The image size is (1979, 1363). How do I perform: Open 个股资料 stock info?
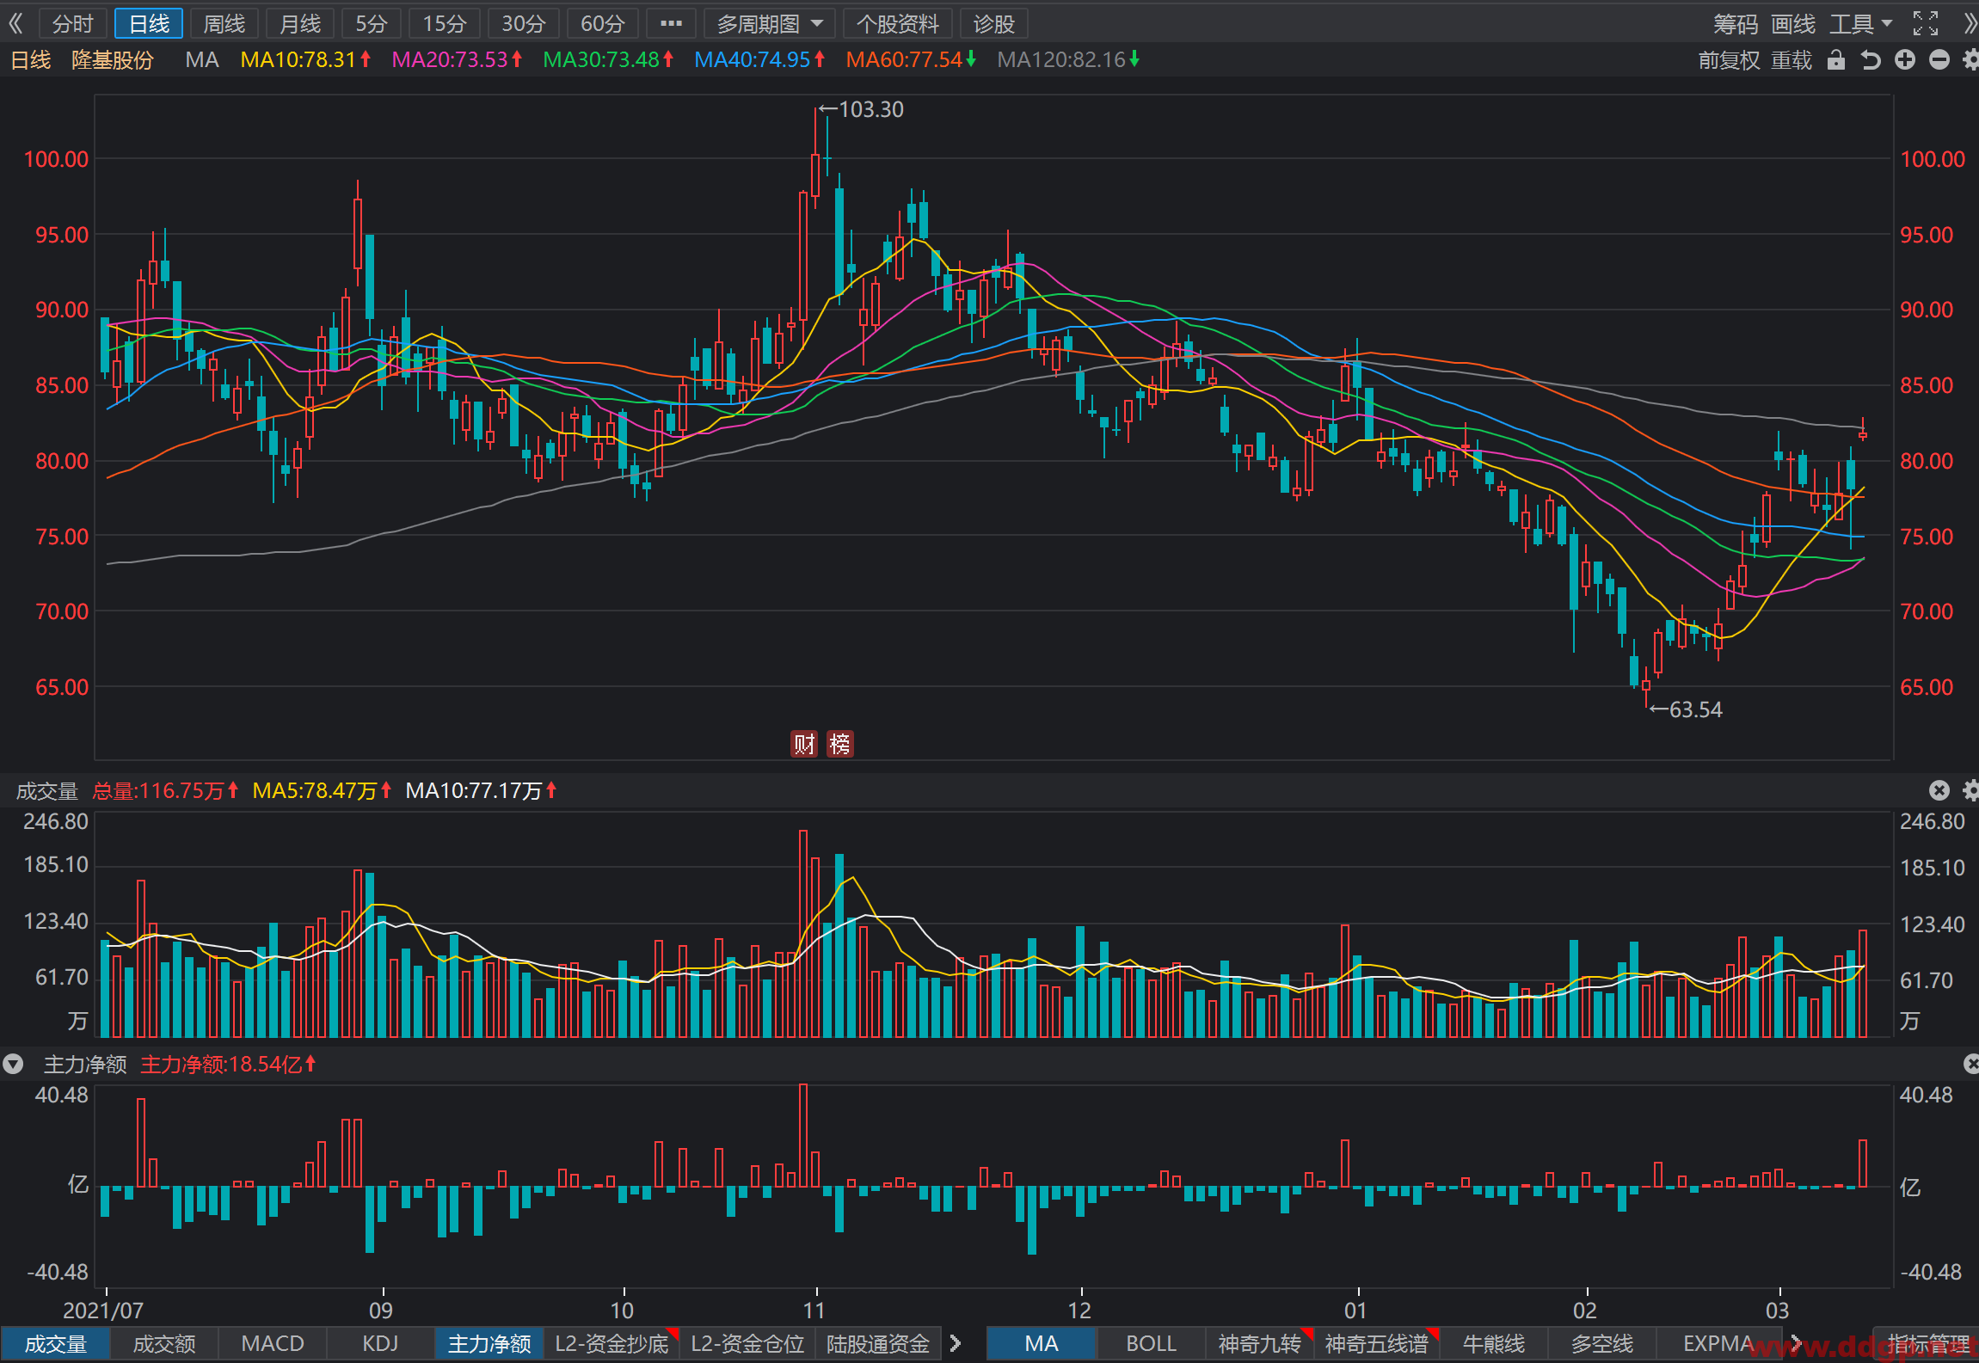(897, 23)
